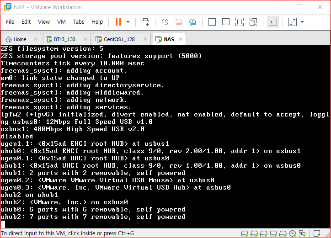331x238 pixels.
Task: Click the VMware Workstation title bar icon
Action: 8,7
